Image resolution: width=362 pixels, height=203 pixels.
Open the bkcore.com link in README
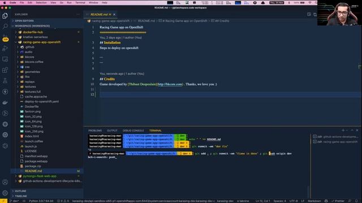[171, 84]
